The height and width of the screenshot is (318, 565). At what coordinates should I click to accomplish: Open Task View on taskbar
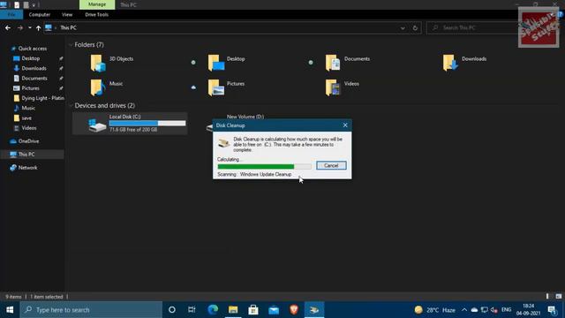[192, 310]
